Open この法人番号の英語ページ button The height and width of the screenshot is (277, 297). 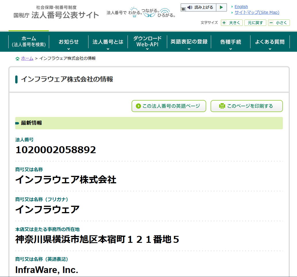pos(169,106)
